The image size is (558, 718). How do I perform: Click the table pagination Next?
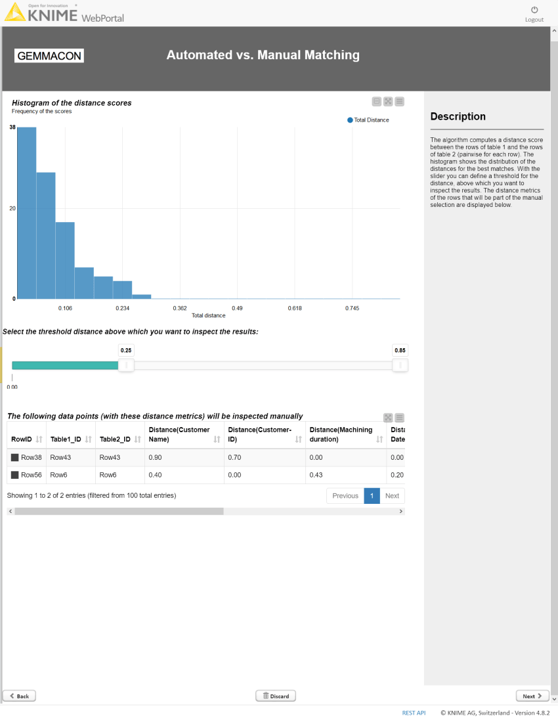[x=393, y=496]
